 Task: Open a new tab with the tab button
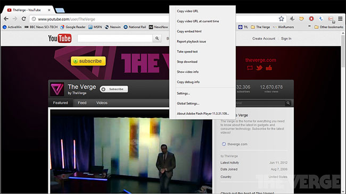tap(60, 10)
